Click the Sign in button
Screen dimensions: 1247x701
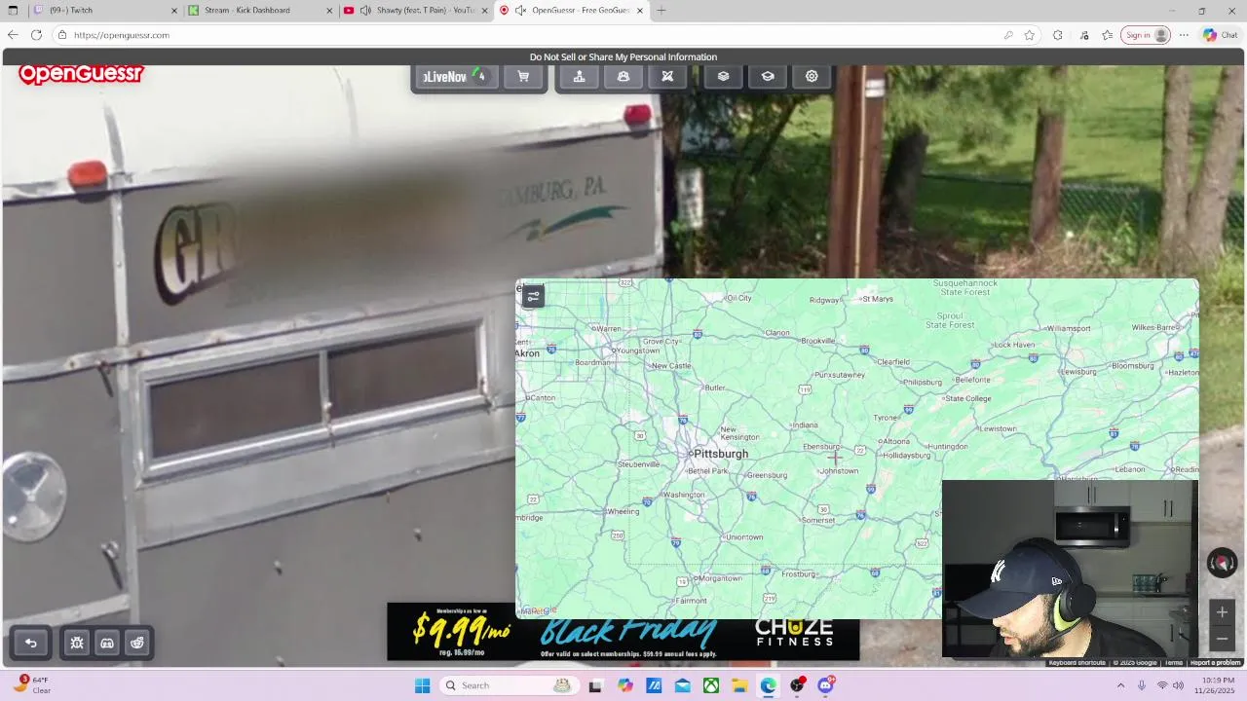click(x=1145, y=35)
